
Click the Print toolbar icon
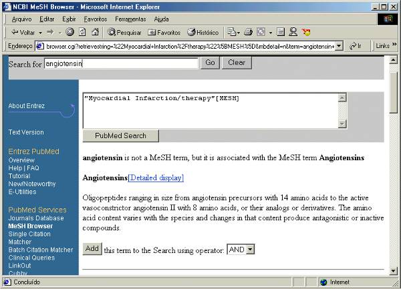[x=248, y=32]
